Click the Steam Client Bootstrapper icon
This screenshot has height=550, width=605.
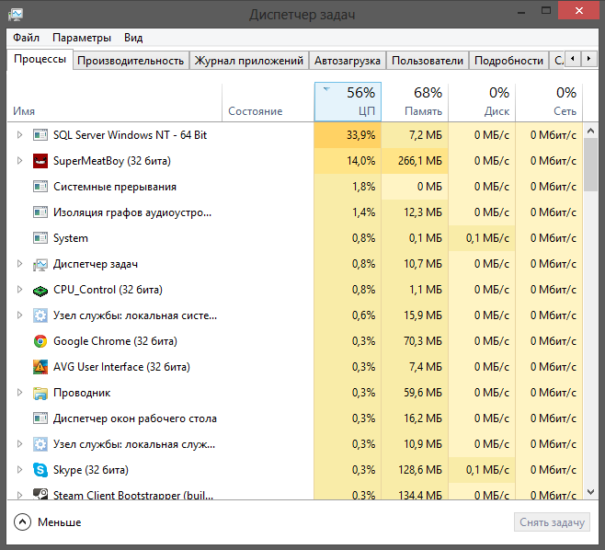tap(40, 495)
